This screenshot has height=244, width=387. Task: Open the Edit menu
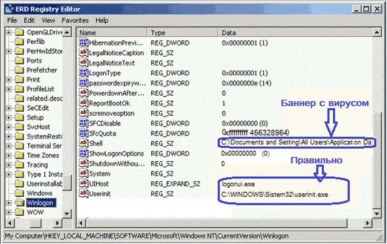[x=29, y=20]
